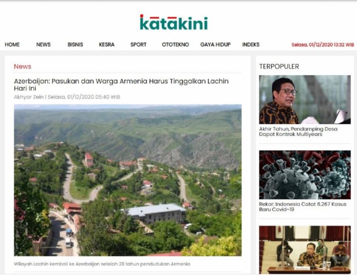Open the NEWS menu item
The width and height of the screenshot is (357, 275).
(x=43, y=45)
